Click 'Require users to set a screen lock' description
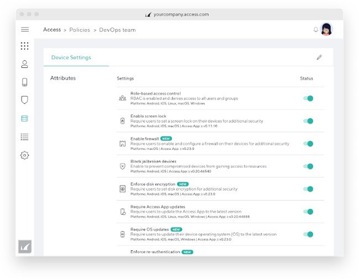 click(x=197, y=121)
